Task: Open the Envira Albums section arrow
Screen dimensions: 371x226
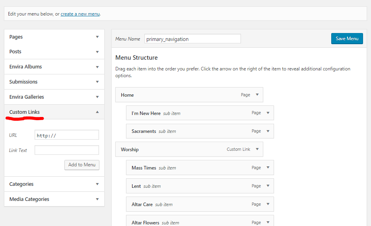Action: 97,67
